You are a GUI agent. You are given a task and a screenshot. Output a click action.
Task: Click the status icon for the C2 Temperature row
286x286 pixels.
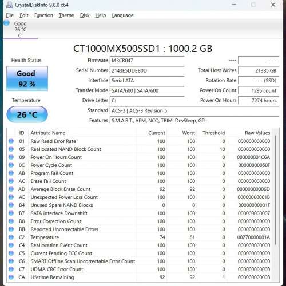pos(11,237)
